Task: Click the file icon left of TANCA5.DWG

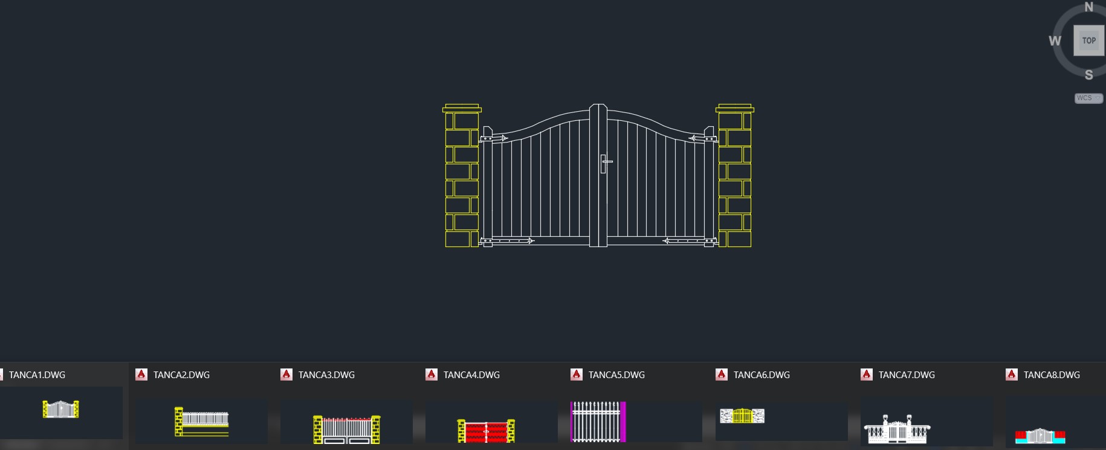Action: tap(577, 374)
